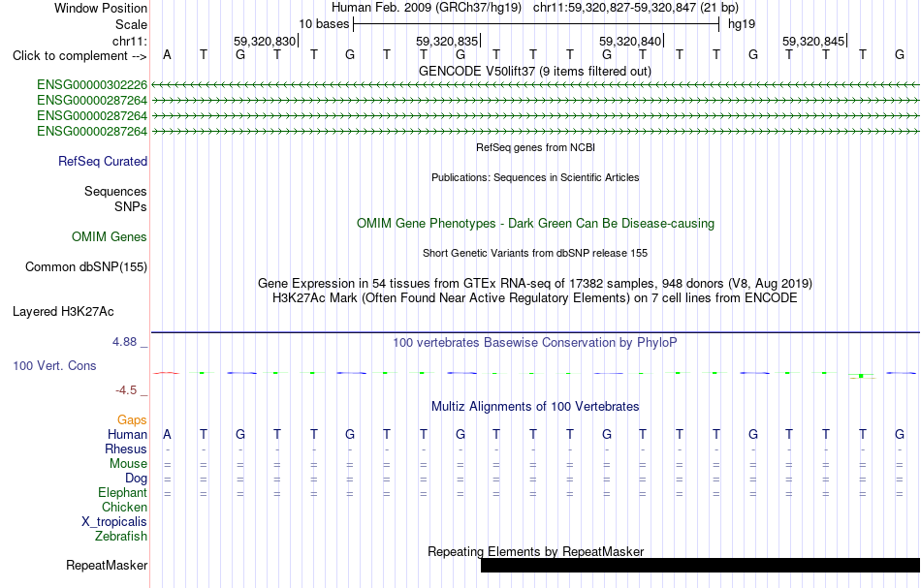The width and height of the screenshot is (921, 588).
Task: Click the black RepeatMasker repeat element bar
Action: 700,565
